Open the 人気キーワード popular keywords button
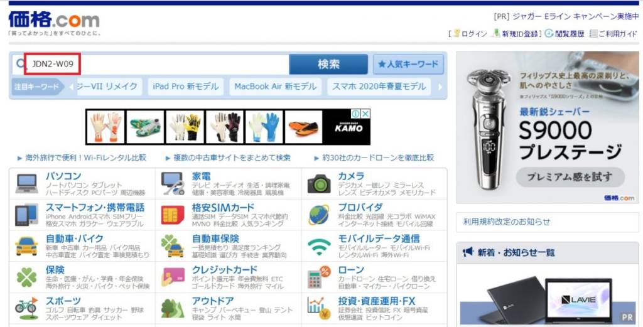 pos(408,65)
